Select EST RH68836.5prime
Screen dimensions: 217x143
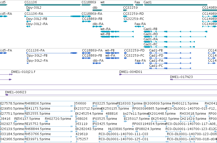49,106
